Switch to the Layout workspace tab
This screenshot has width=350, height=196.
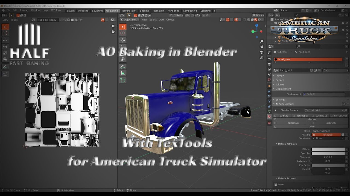click(71, 11)
